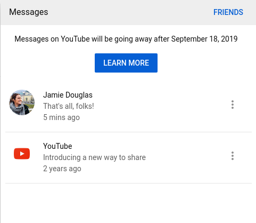Click the red YouTube play logo
The width and height of the screenshot is (256, 223).
coord(22,154)
